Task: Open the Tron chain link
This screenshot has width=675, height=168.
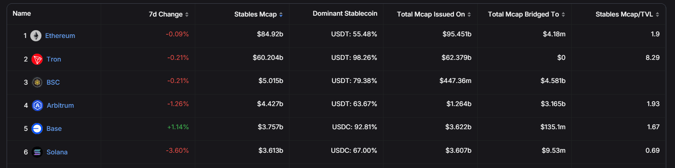Action: click(x=54, y=59)
